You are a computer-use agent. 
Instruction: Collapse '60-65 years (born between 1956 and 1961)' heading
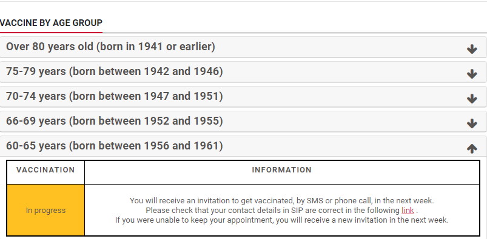(243, 146)
